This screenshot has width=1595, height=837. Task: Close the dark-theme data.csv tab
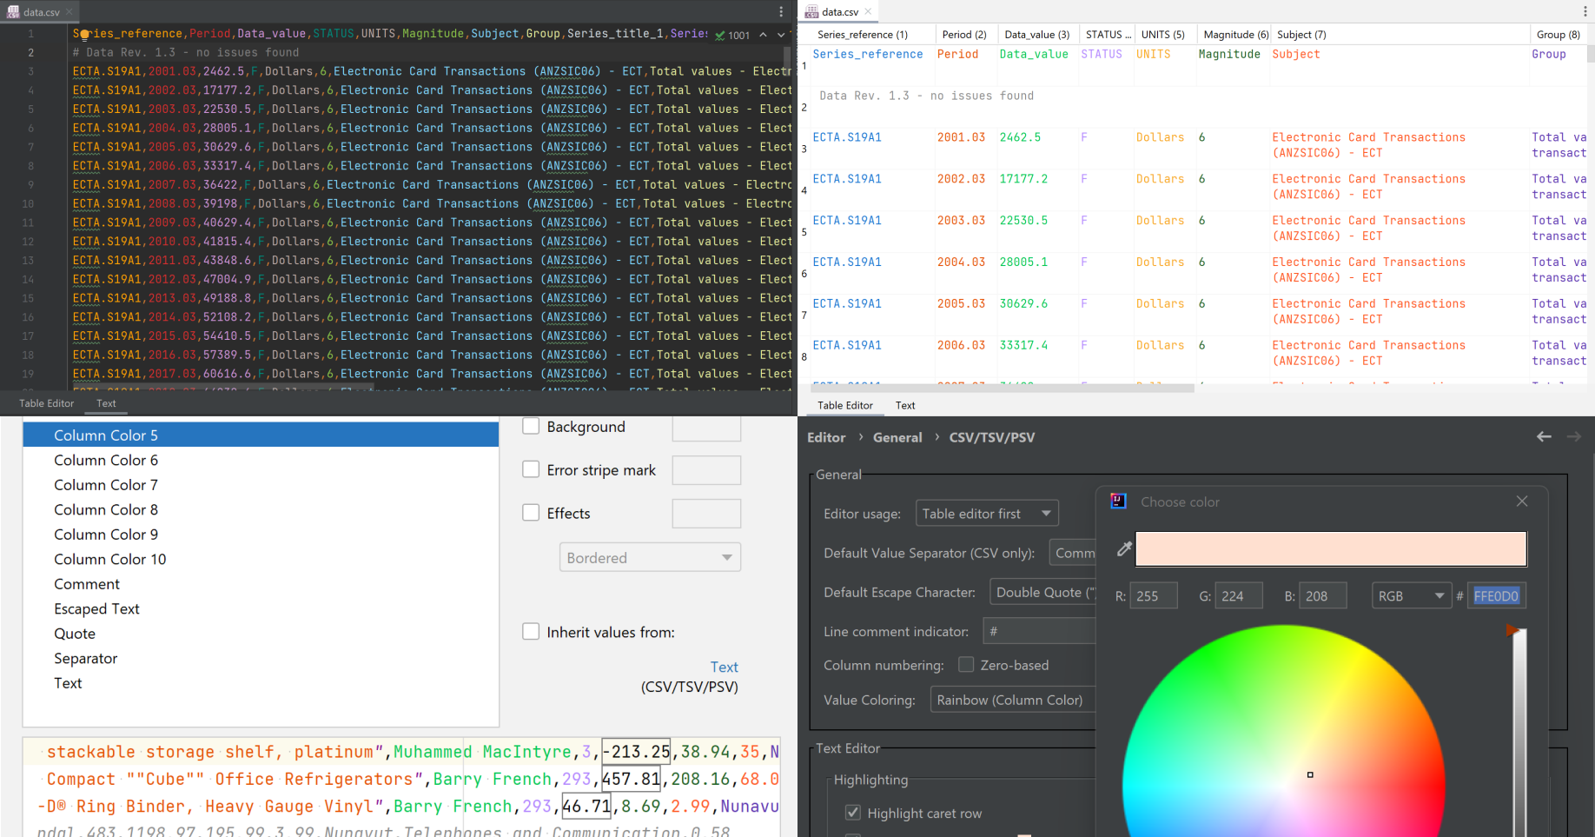coord(70,12)
